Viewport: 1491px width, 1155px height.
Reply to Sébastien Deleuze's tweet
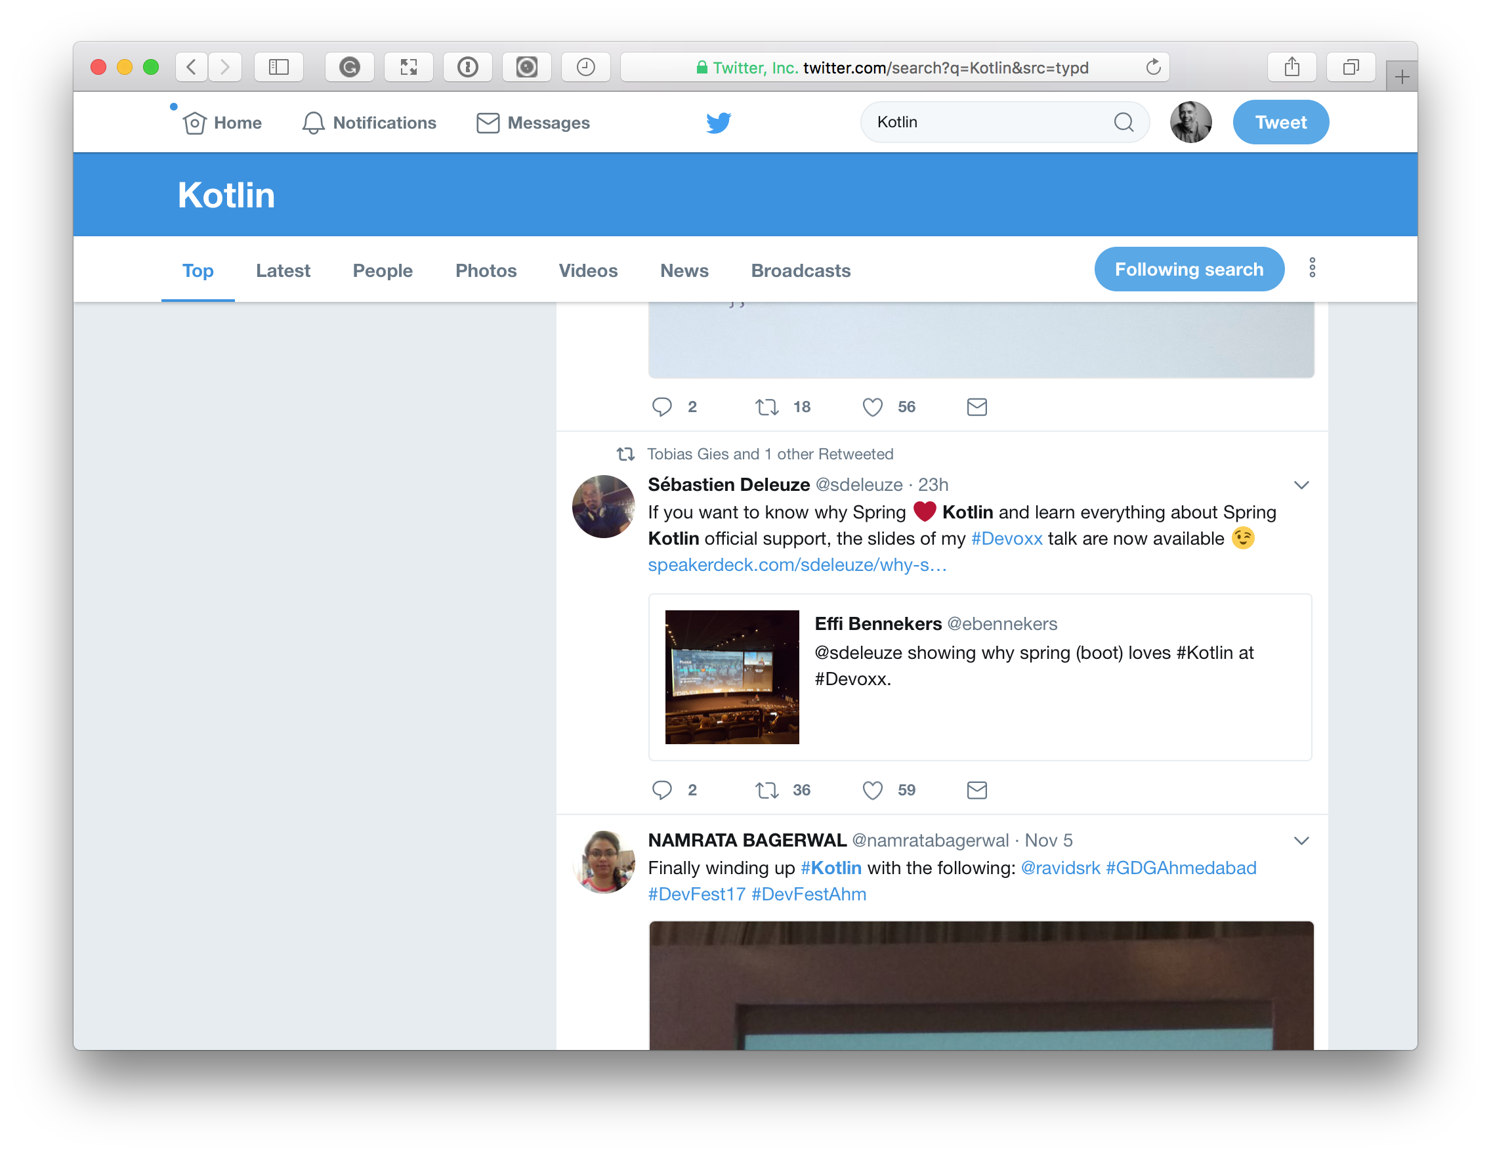[x=661, y=789]
